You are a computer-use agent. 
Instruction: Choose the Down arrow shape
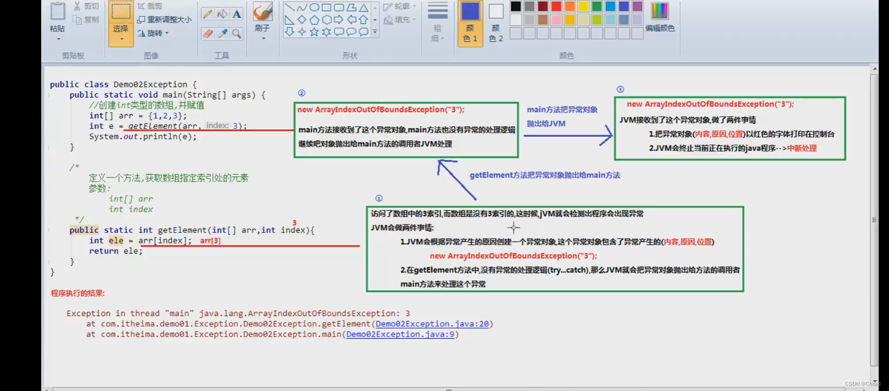tap(290, 32)
